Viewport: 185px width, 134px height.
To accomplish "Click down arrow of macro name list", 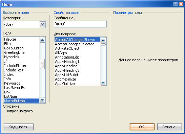I will point(103,83).
